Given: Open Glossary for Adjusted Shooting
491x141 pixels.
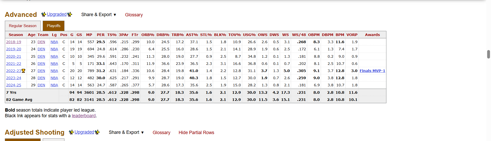Looking at the screenshot, I should (161, 133).
